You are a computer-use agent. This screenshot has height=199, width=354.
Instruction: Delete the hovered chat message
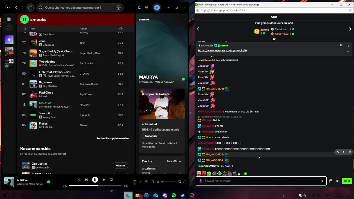(350, 152)
